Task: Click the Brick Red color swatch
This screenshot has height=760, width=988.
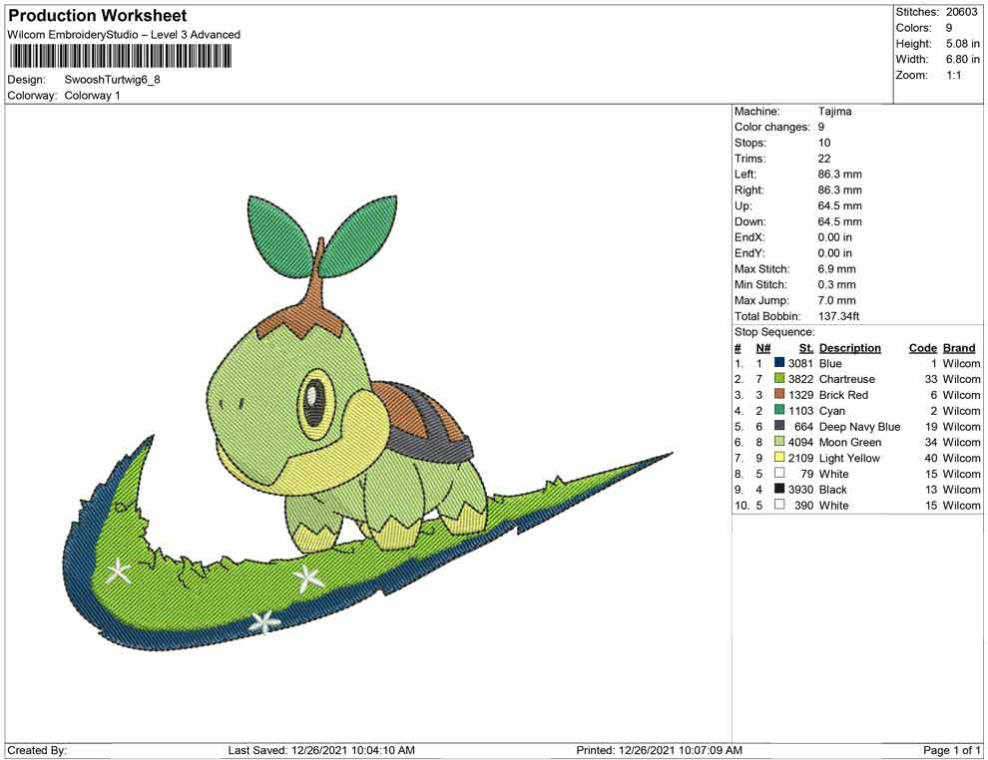Action: [x=779, y=394]
